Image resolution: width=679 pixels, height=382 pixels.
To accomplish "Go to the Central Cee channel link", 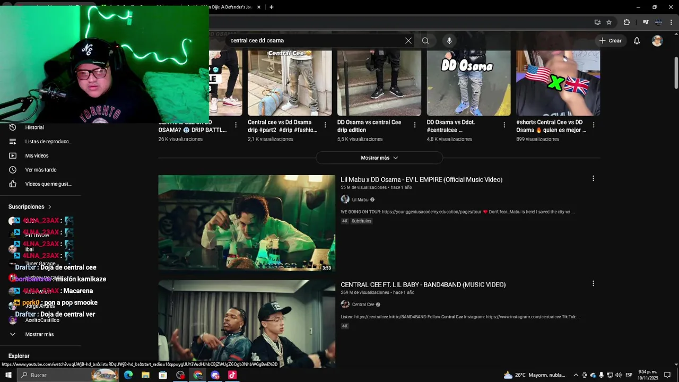I will [x=363, y=305].
